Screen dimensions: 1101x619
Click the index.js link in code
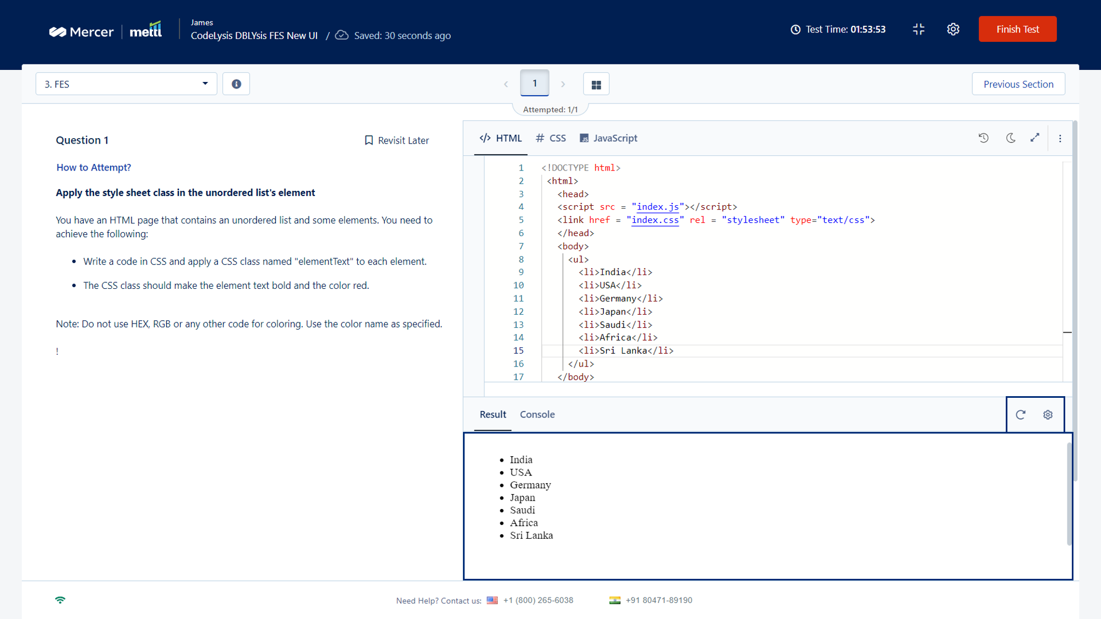pos(657,207)
